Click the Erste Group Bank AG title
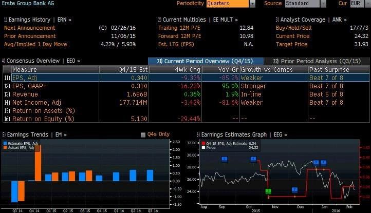 [28, 3]
